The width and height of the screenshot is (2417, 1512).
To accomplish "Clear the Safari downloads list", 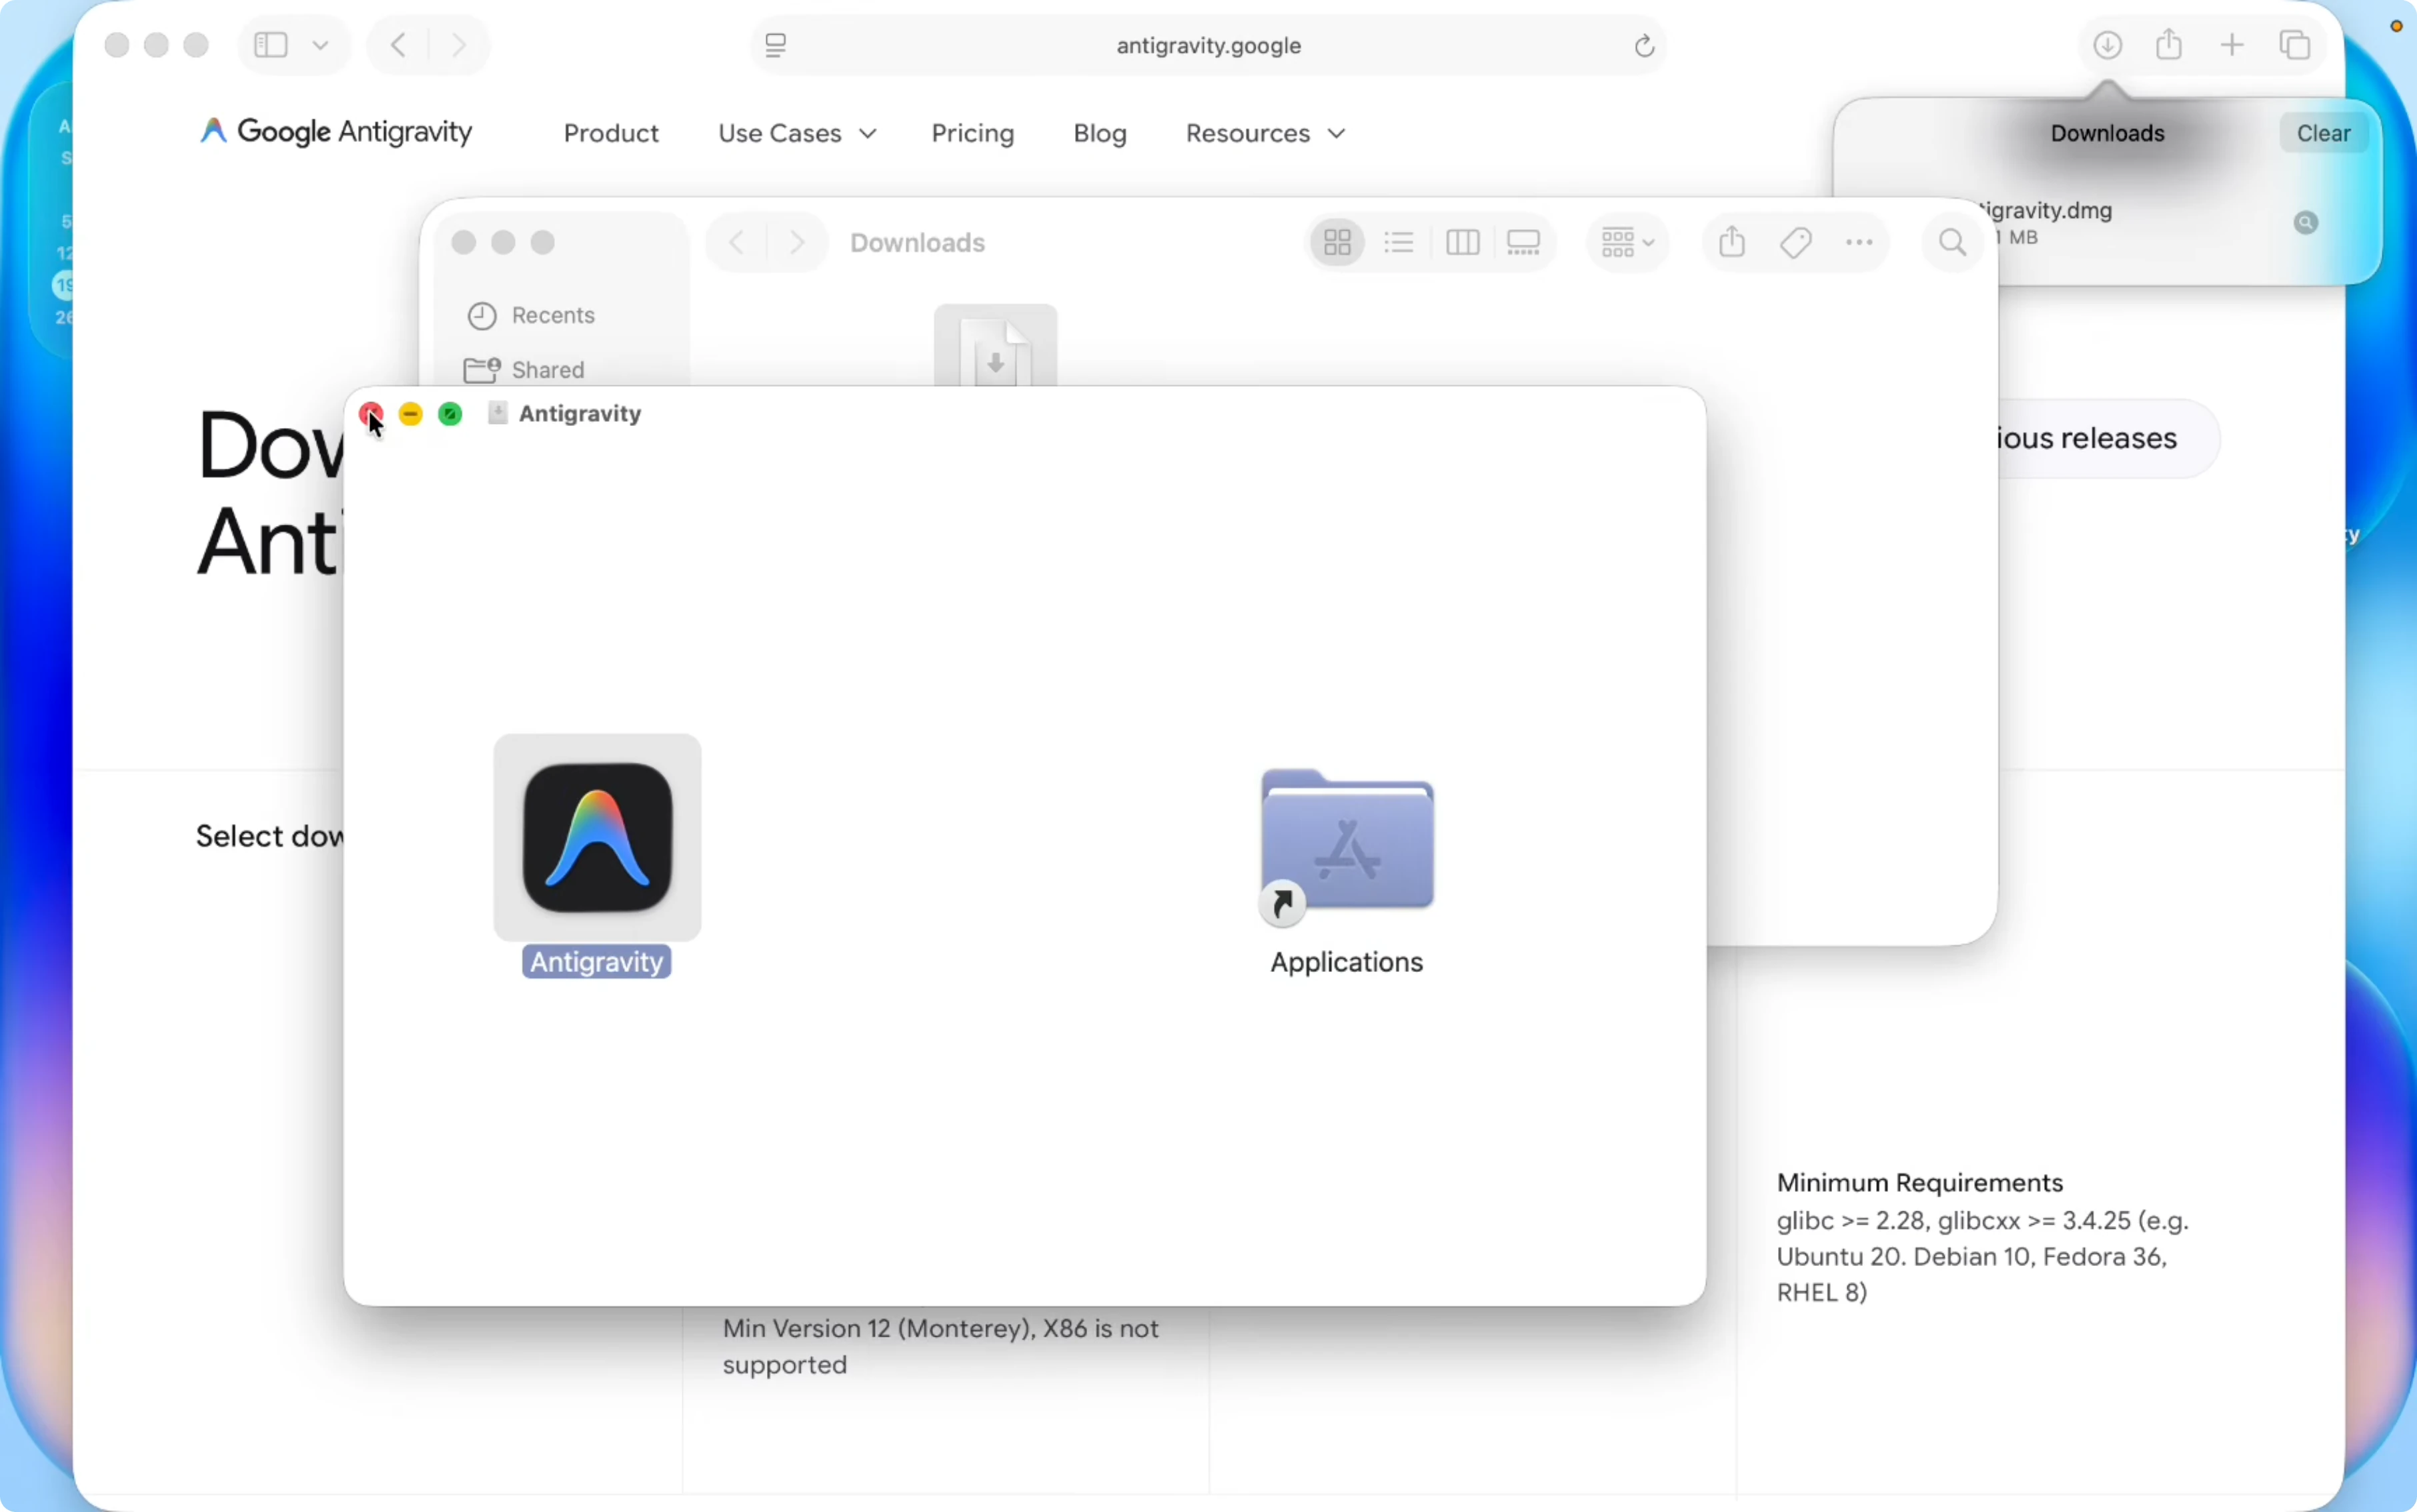I will pos(2323,133).
